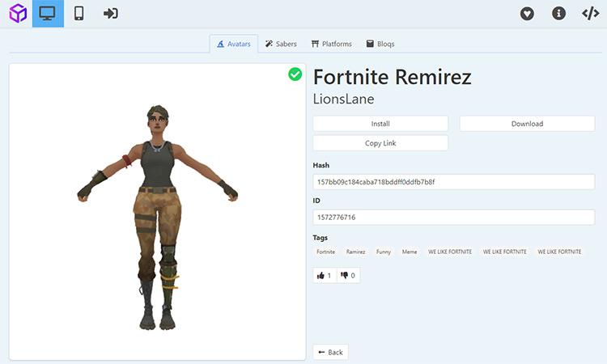
Task: Click the Install button
Action: tap(380, 124)
